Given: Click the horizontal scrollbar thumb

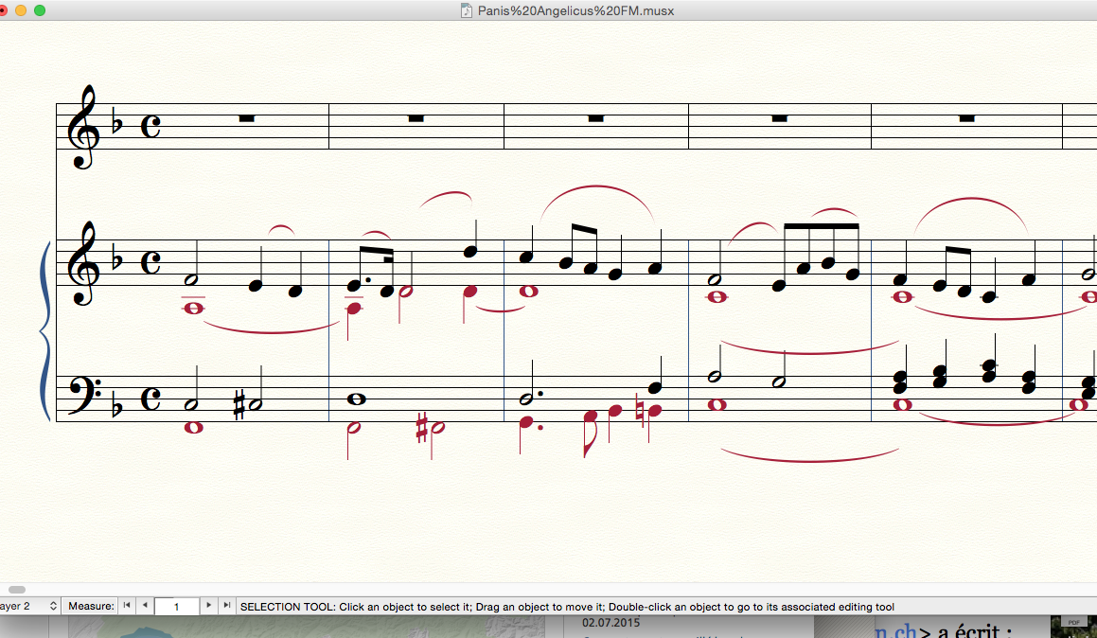Looking at the screenshot, I should (x=17, y=590).
